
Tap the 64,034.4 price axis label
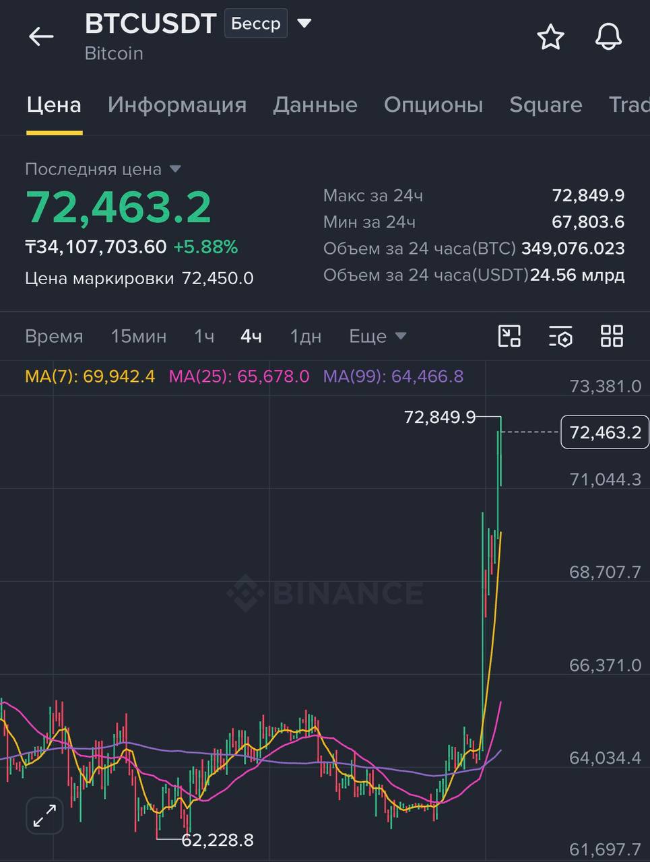click(x=605, y=758)
